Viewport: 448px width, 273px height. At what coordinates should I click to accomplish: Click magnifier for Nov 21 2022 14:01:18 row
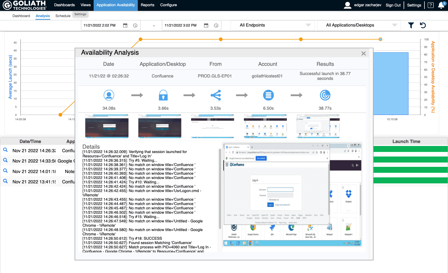click(x=5, y=171)
